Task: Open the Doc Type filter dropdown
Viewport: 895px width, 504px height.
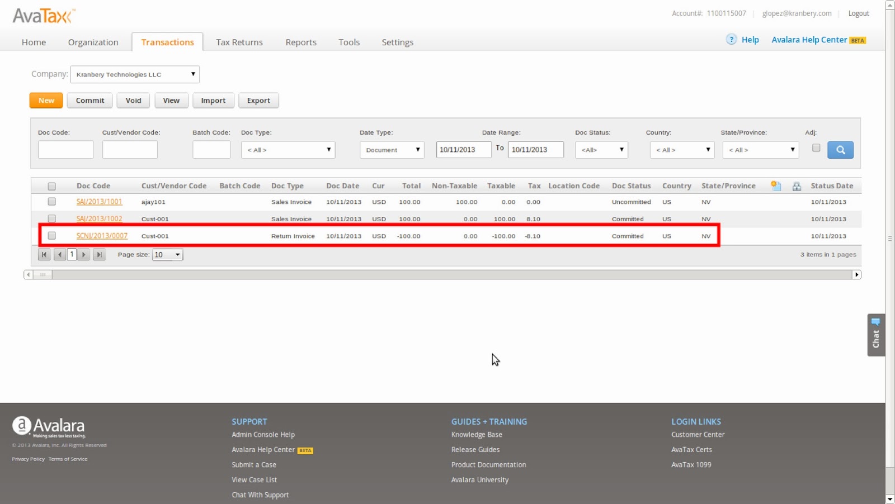Action: click(x=288, y=150)
